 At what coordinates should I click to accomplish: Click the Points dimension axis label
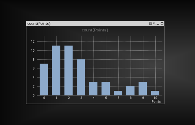click(x=156, y=102)
